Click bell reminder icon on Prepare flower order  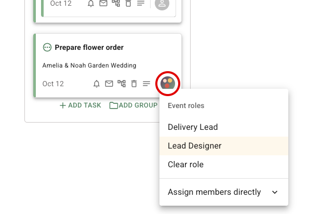pos(97,84)
